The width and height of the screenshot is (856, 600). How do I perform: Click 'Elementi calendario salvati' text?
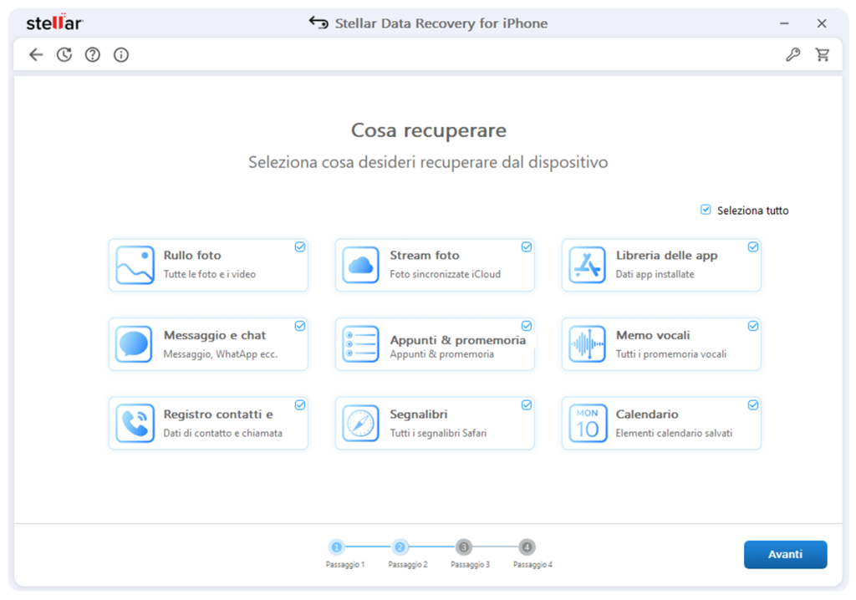click(x=675, y=433)
